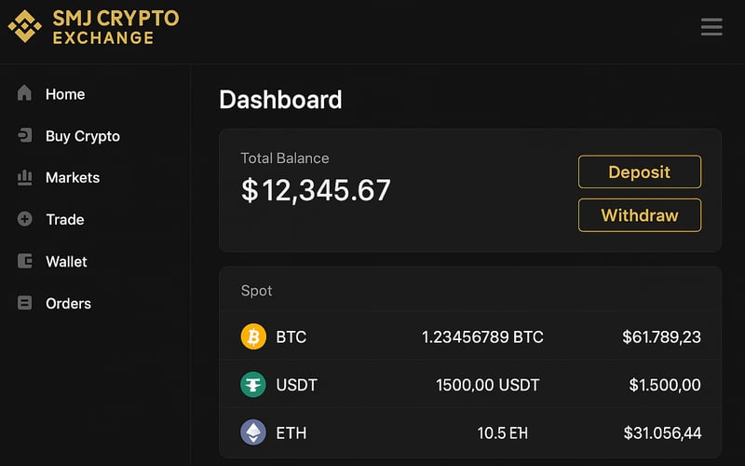
Task: Click the USDT Tether coin icon
Action: tap(253, 384)
